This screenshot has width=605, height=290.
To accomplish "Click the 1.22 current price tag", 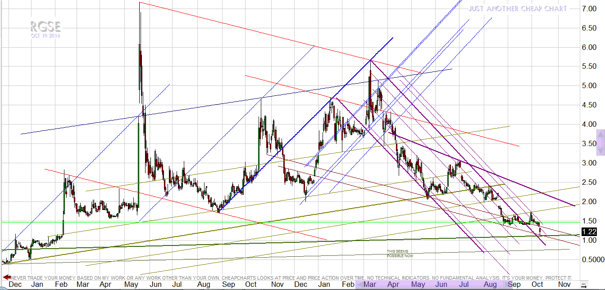I will point(589,232).
